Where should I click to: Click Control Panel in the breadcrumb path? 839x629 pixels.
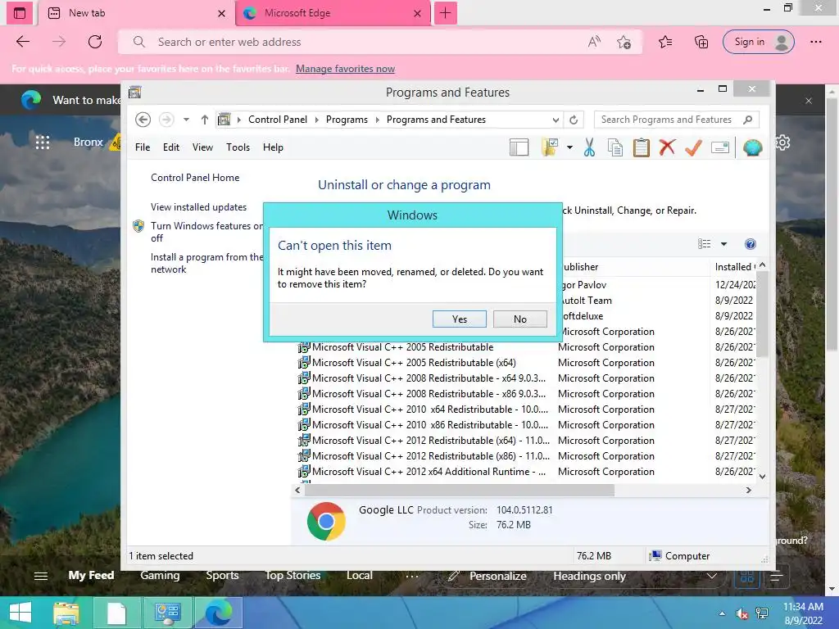coord(278,120)
